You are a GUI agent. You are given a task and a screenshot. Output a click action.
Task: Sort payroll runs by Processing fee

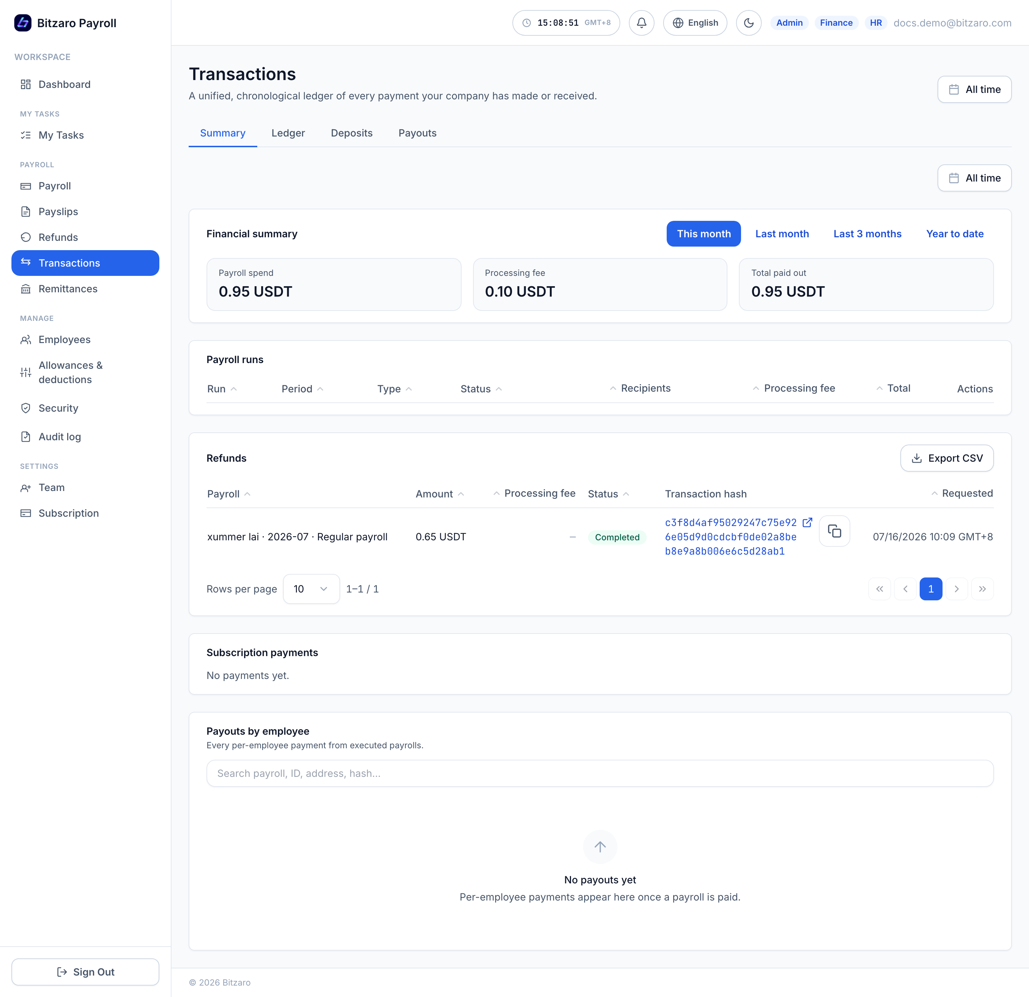click(x=794, y=388)
